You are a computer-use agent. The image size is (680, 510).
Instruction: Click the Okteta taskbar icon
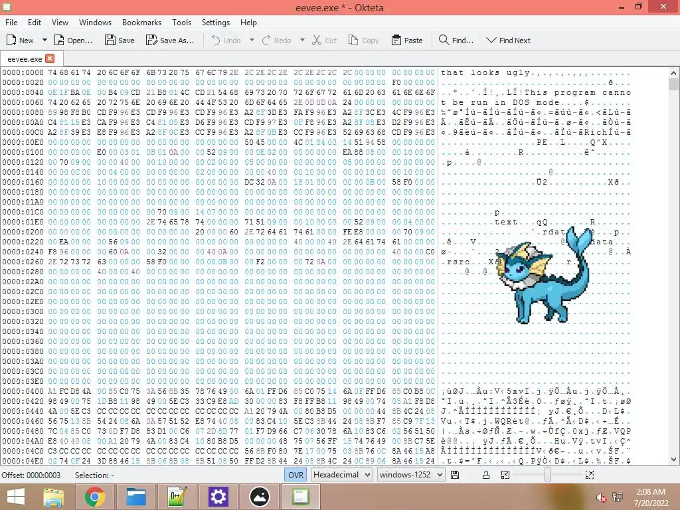[300, 497]
